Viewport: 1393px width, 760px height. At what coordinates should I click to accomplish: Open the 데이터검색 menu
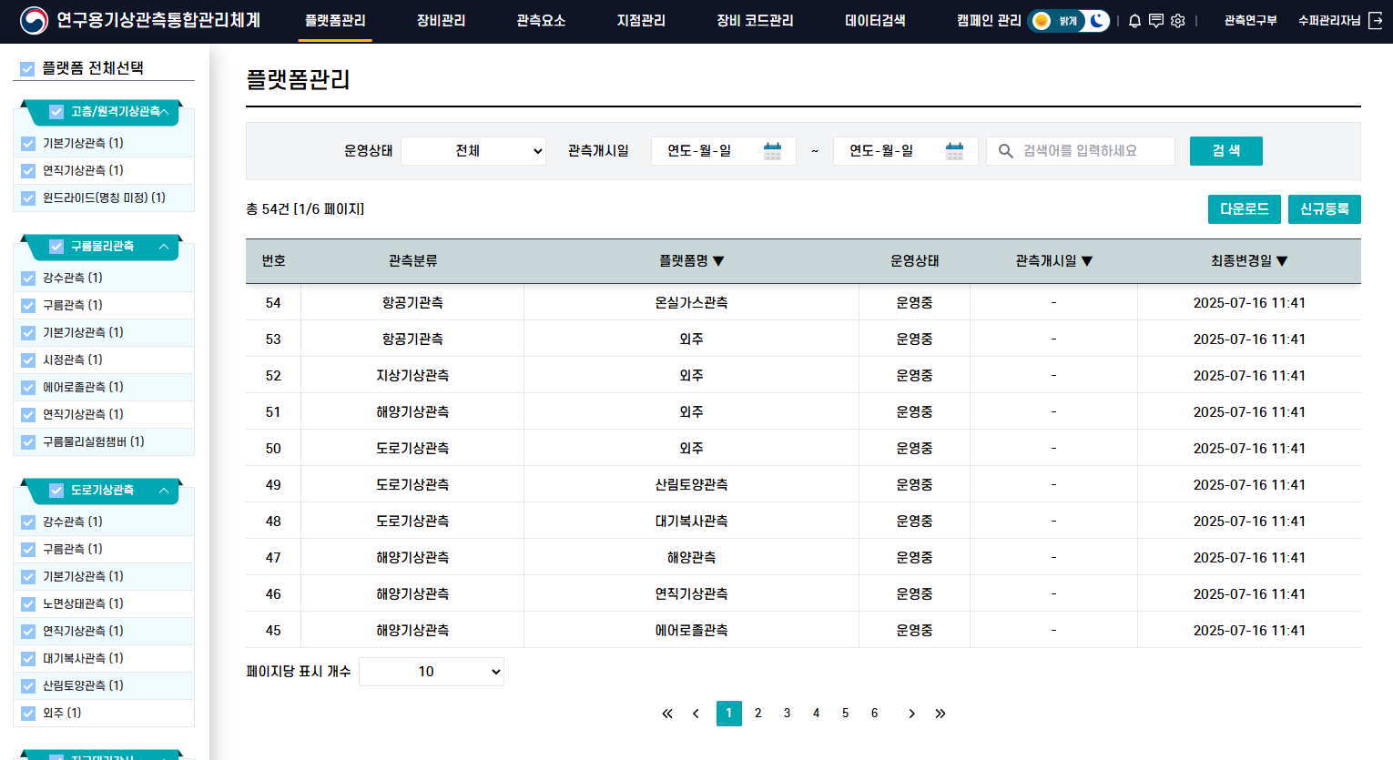pos(876,21)
